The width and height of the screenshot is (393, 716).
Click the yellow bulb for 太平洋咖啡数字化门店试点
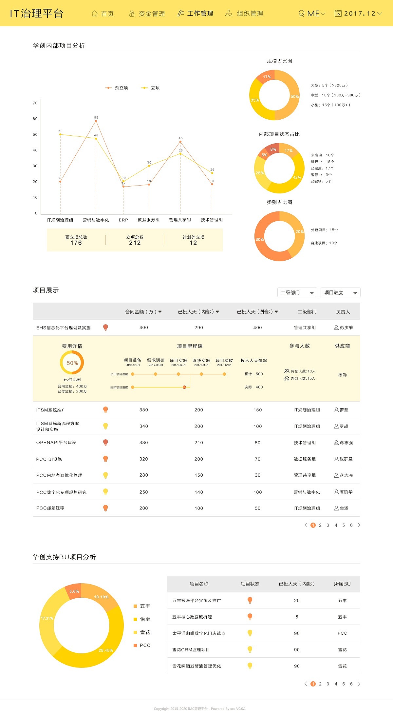pos(250,633)
